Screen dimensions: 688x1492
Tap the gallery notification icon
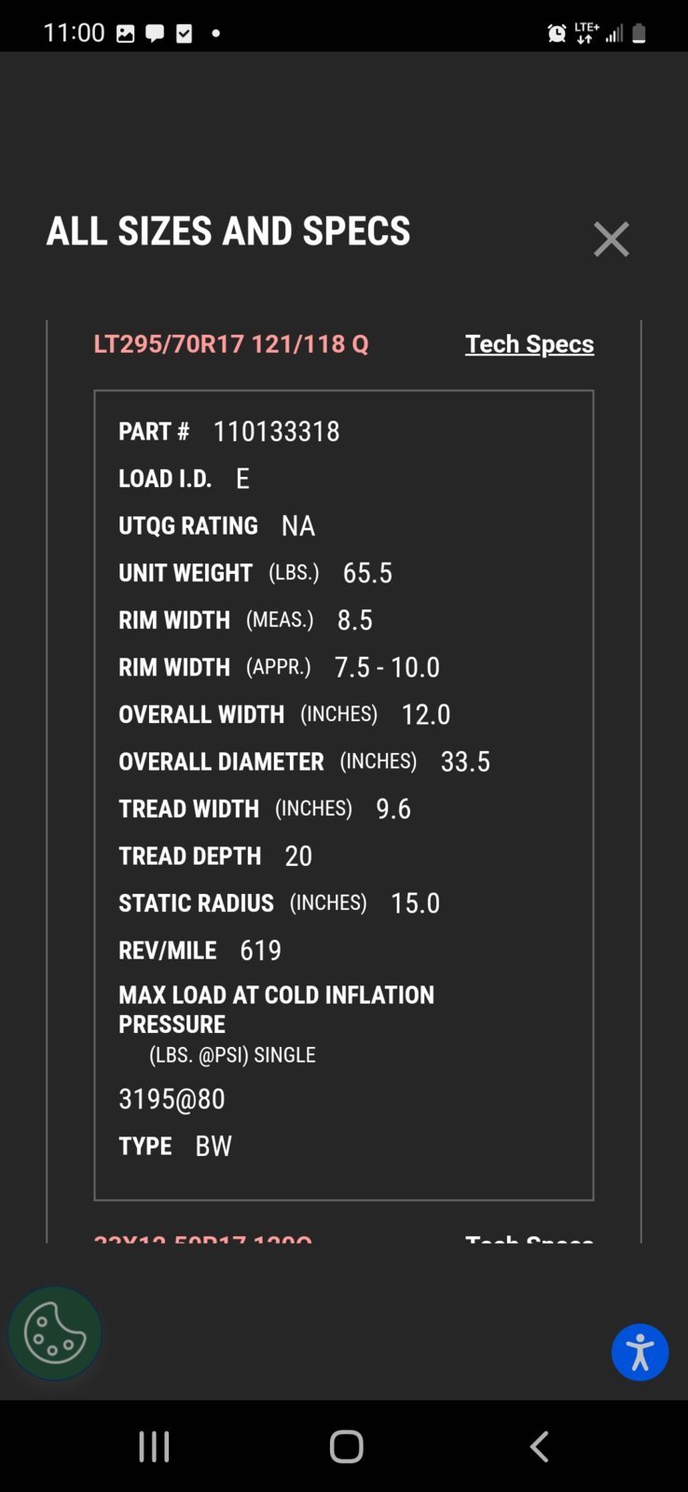tap(125, 34)
